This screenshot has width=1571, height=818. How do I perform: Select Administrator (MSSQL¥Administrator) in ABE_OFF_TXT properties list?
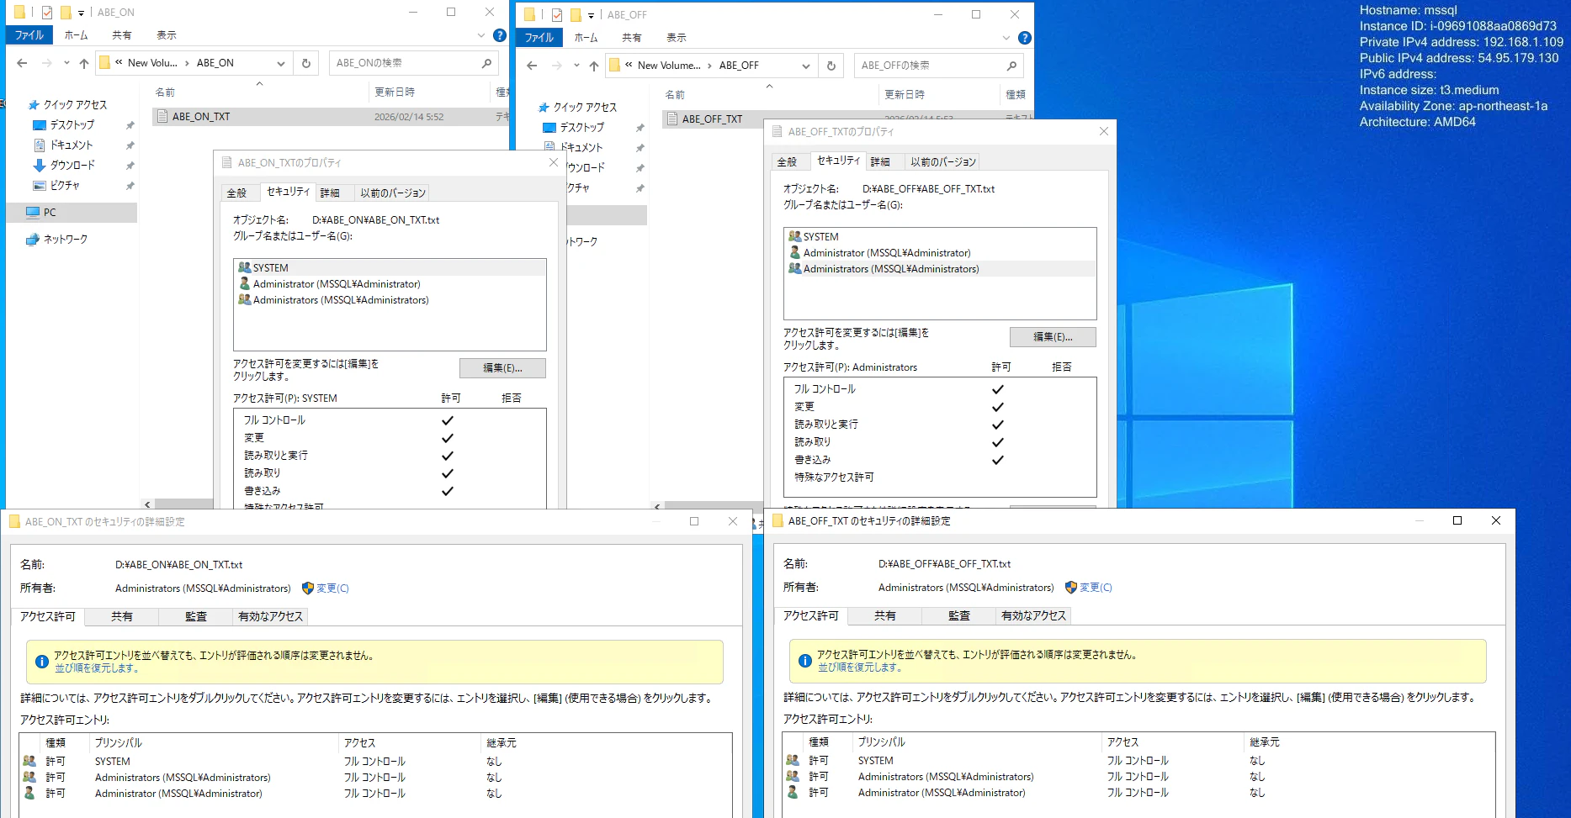[x=940, y=253]
